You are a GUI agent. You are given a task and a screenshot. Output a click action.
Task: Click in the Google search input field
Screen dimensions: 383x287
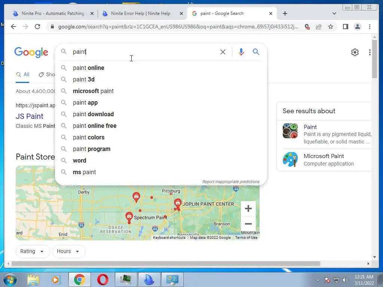(144, 52)
